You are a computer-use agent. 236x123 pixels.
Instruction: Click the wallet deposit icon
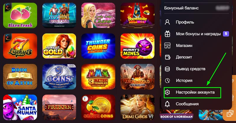(x=167, y=57)
